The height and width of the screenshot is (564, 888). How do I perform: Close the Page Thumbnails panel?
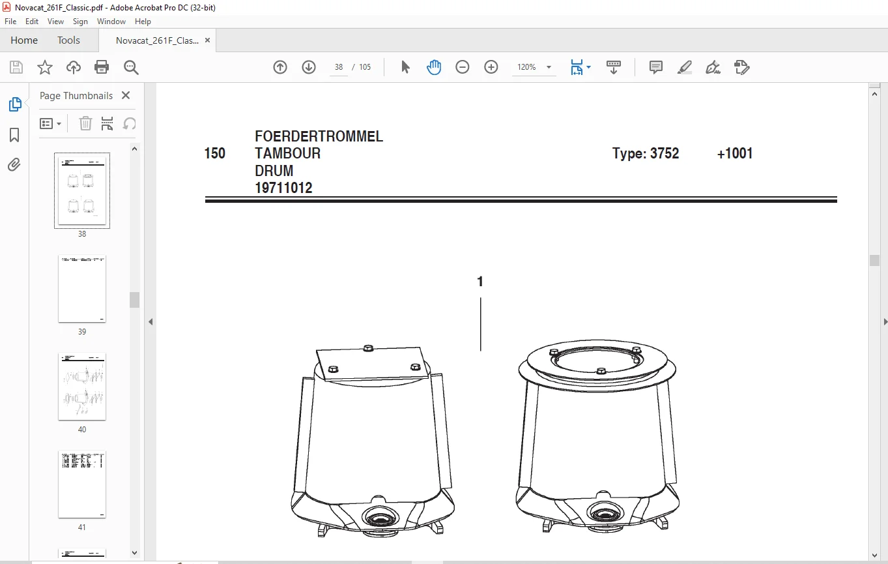pos(126,95)
